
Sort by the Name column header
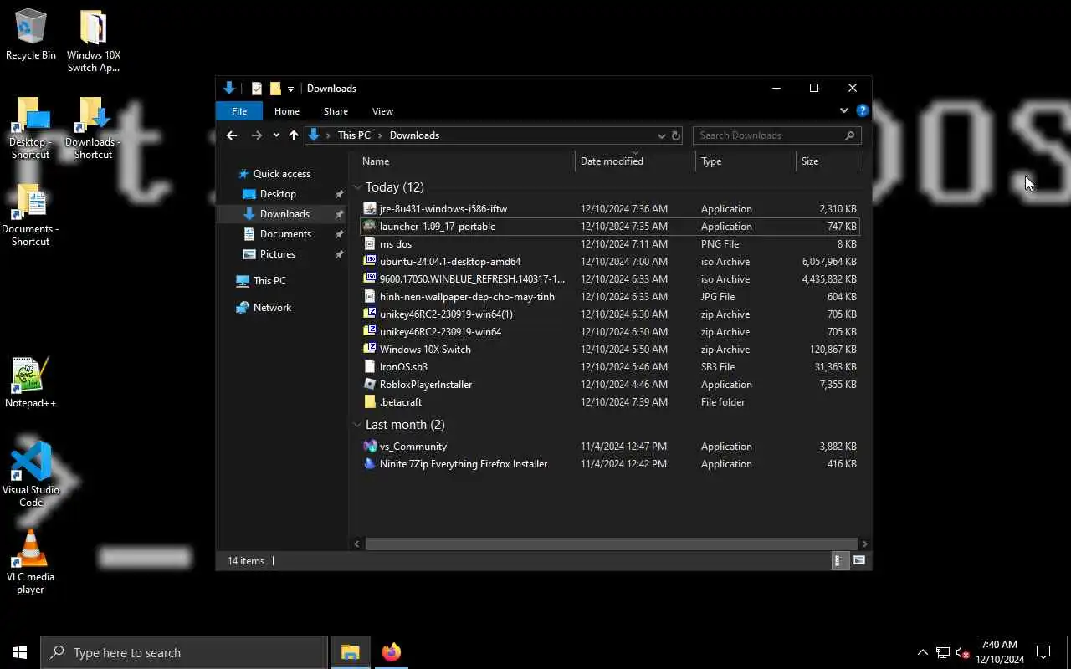467,161
